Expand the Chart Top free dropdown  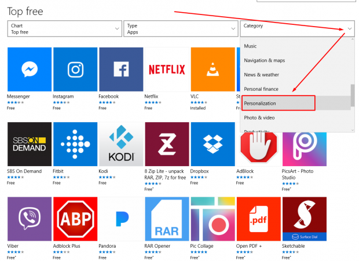point(64,29)
